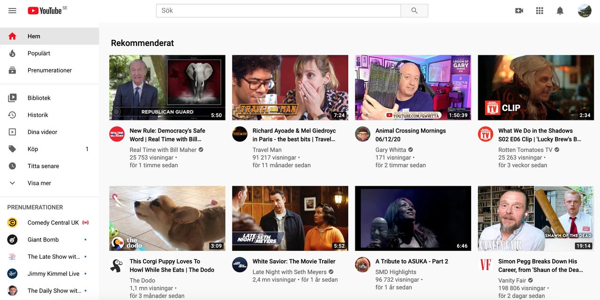Play the Republican Guard elephant thumbnail
Viewport: 600px width, 300px height.
[x=167, y=88]
